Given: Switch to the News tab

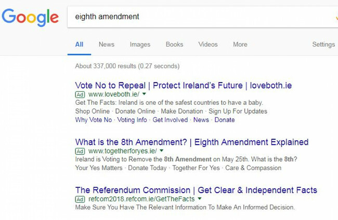Looking at the screenshot, I should [106, 44].
